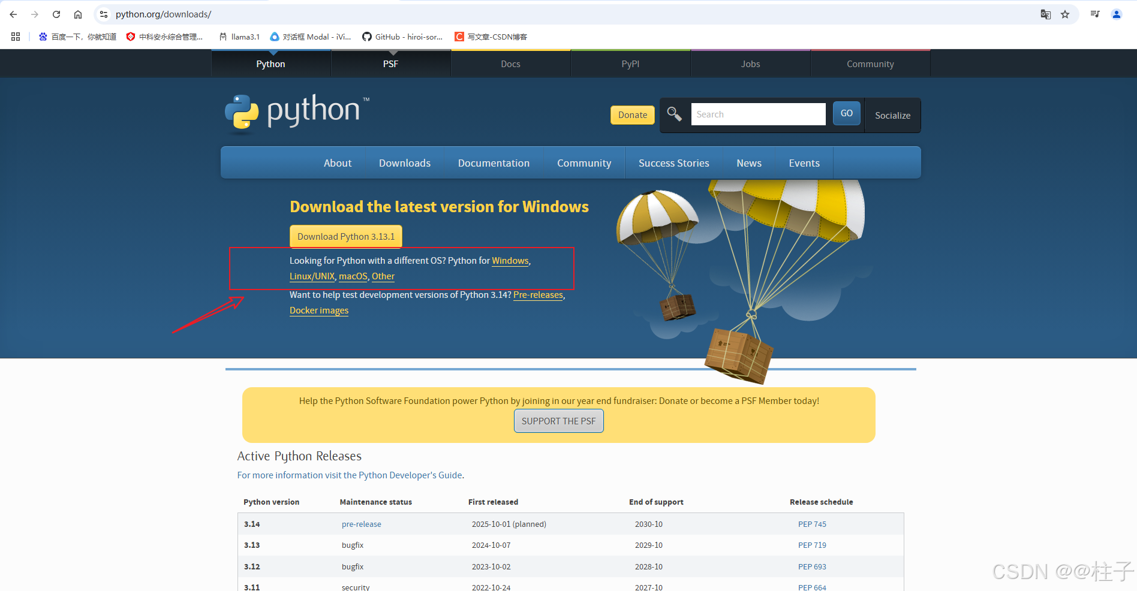
Task: Click the macOS link
Action: click(x=353, y=276)
